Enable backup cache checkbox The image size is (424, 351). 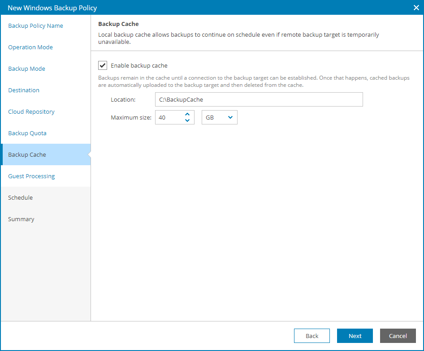pos(102,65)
